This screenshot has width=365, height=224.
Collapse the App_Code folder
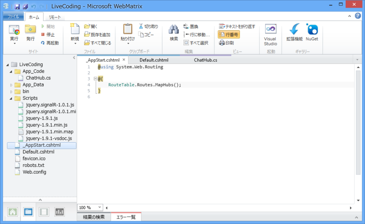[x=11, y=71]
